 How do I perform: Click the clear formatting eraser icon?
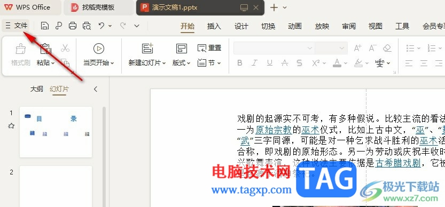387,48
